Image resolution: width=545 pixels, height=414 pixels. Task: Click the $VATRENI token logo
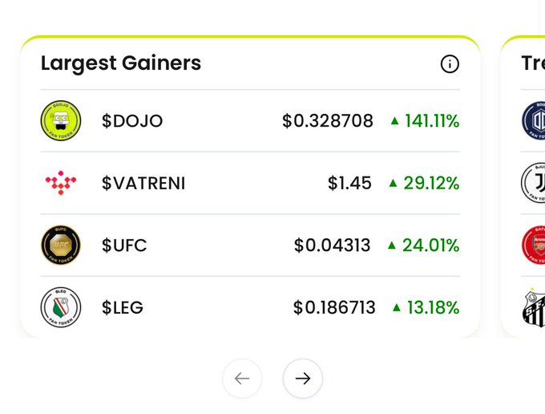pos(61,183)
